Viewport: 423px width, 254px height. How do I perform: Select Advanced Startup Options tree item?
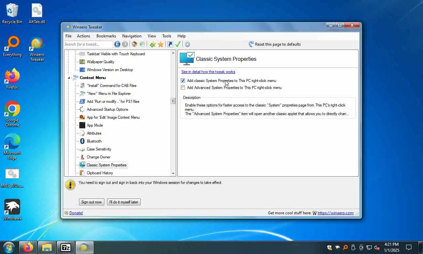107,109
